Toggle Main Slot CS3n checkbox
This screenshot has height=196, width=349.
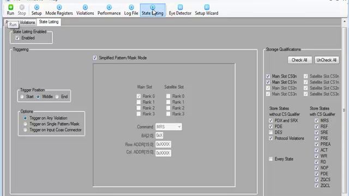(x=268, y=94)
